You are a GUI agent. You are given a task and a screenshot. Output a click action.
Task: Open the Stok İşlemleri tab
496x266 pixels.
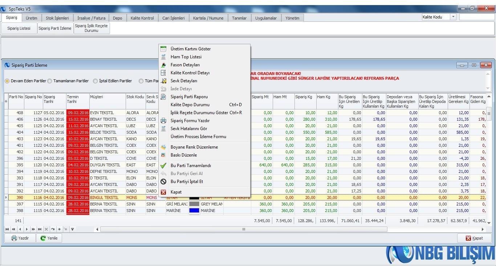57,18
